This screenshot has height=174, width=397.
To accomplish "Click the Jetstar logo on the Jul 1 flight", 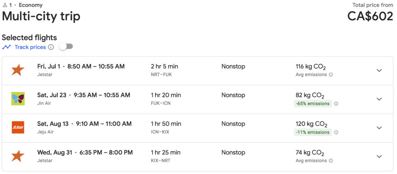I will [x=18, y=70].
